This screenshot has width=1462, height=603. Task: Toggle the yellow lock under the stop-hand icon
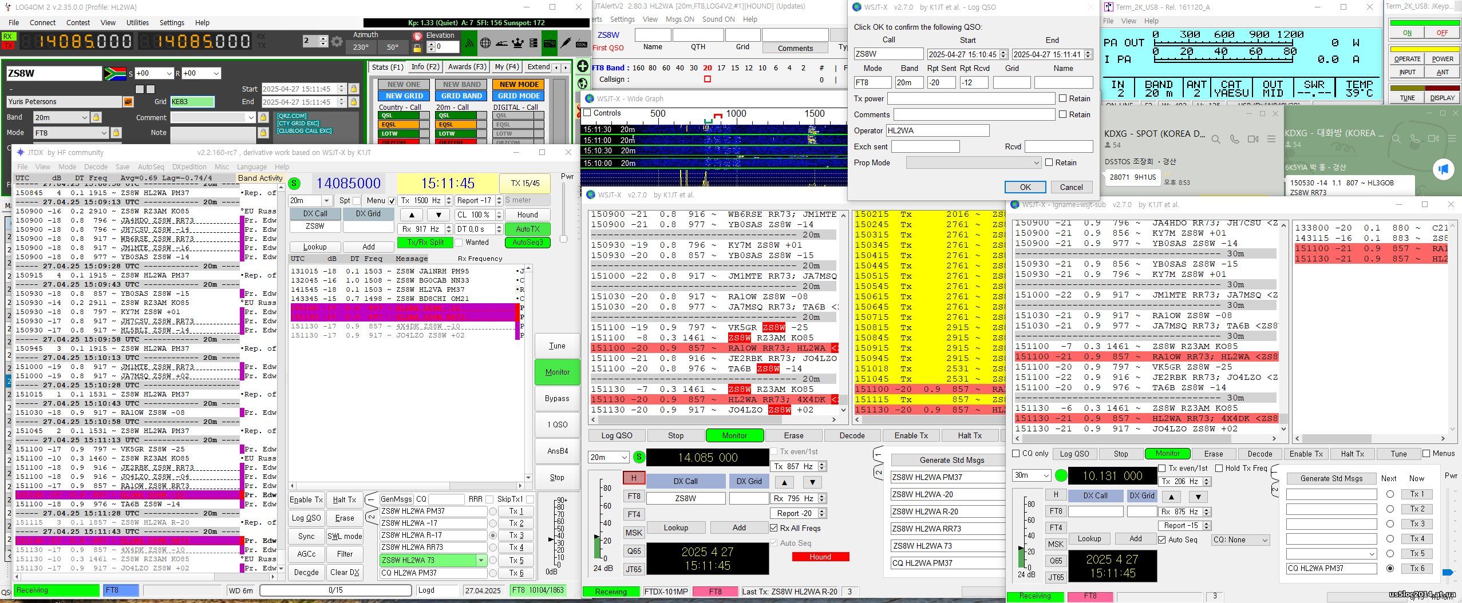coord(417,47)
